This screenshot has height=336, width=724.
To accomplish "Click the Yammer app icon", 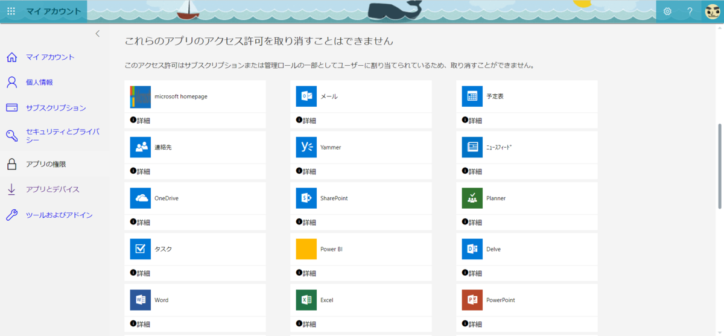I will [306, 147].
